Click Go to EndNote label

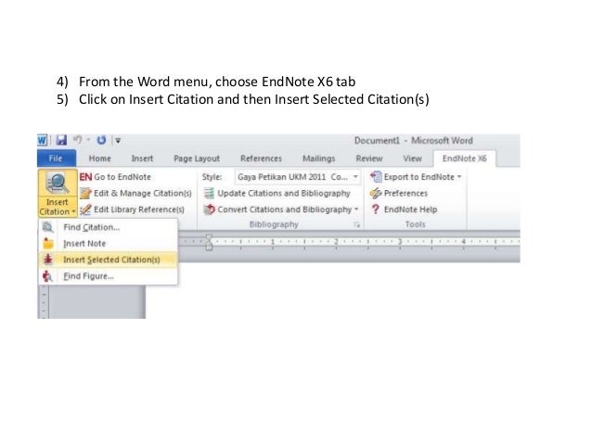pos(122,177)
